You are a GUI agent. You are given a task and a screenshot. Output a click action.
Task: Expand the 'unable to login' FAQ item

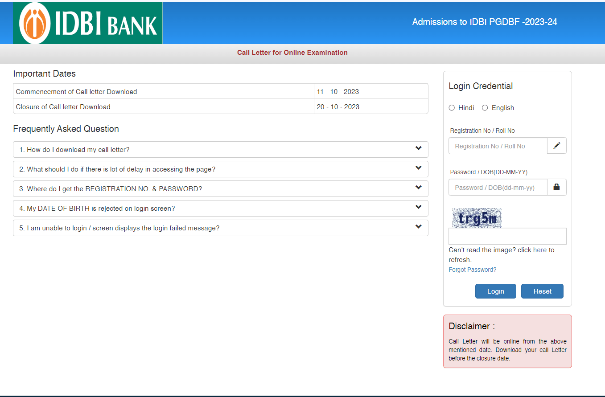tap(119, 228)
